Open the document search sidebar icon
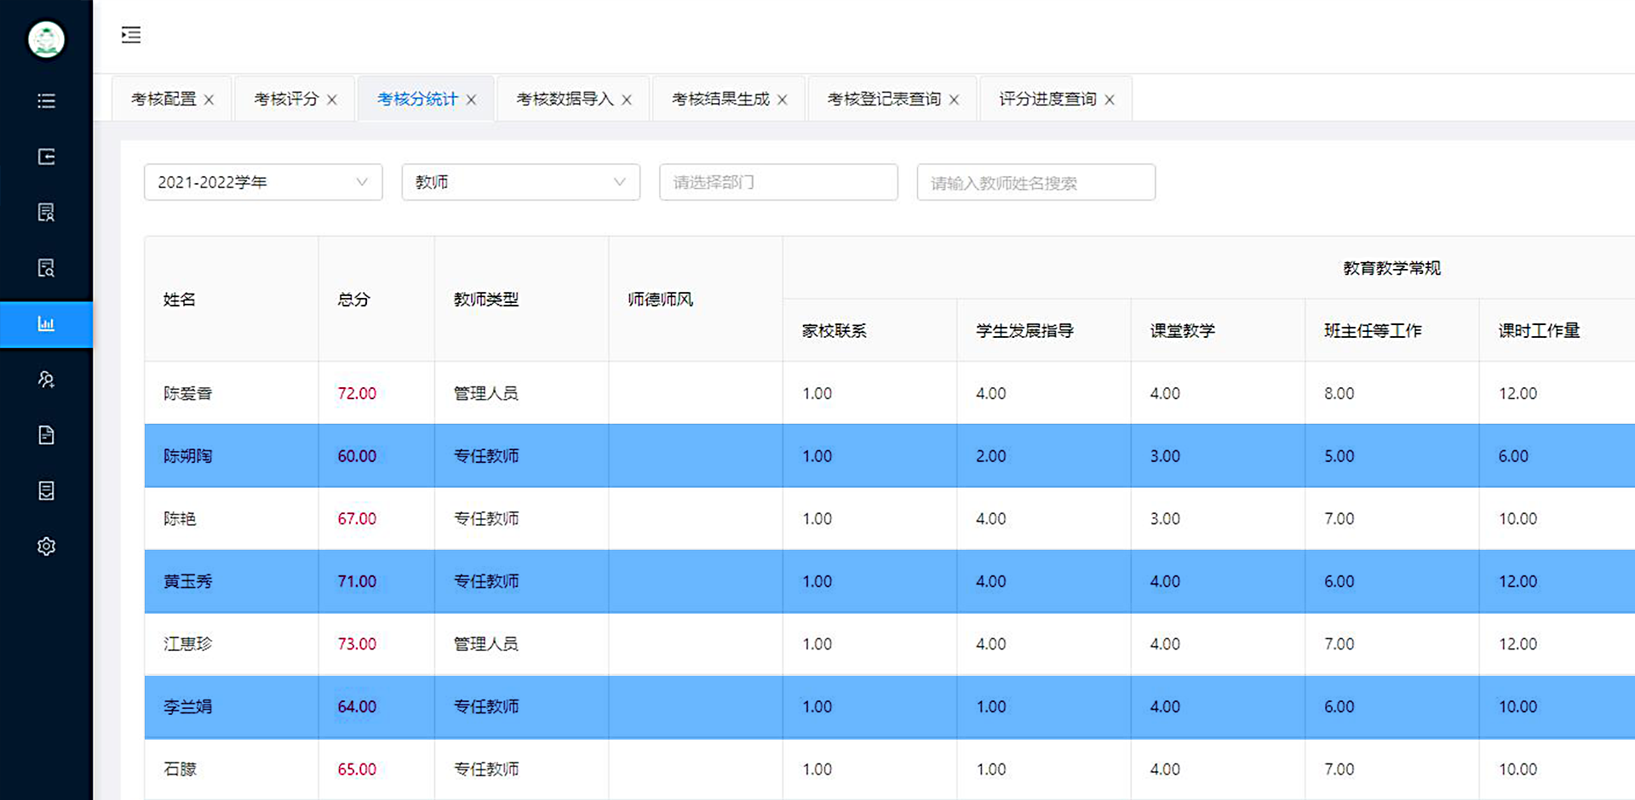 46,268
